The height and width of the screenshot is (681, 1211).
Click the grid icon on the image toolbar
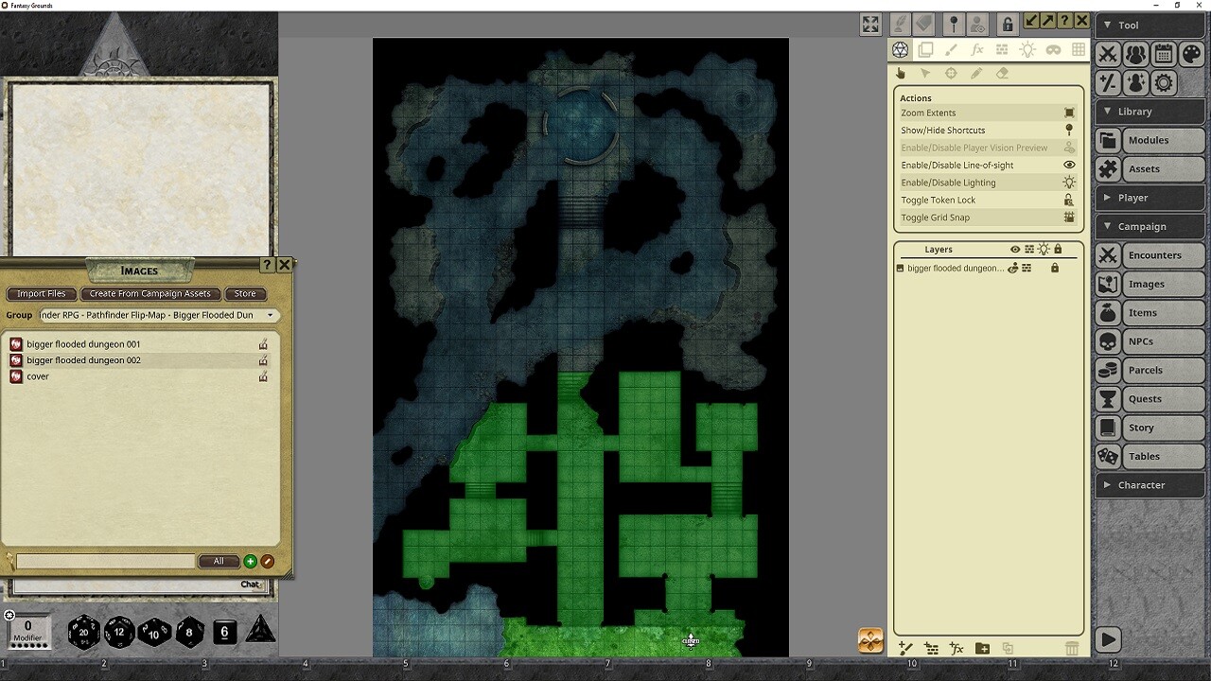[1080, 49]
